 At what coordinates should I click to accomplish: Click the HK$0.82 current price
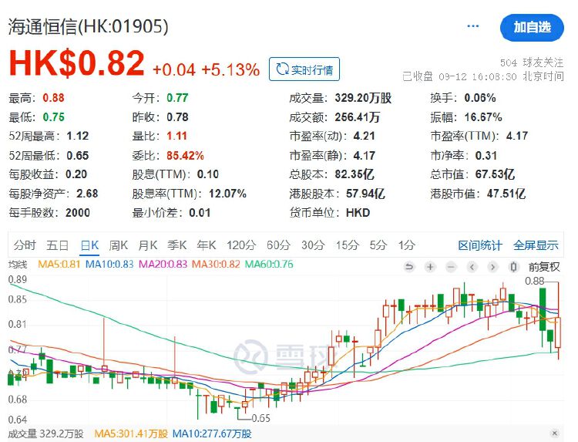(76, 63)
